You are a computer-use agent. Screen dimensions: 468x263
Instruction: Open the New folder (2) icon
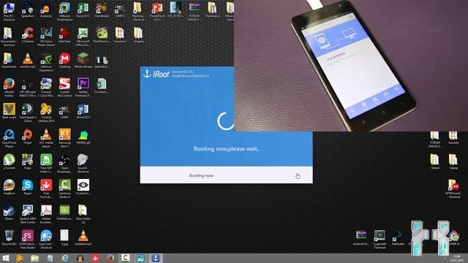pos(83,214)
